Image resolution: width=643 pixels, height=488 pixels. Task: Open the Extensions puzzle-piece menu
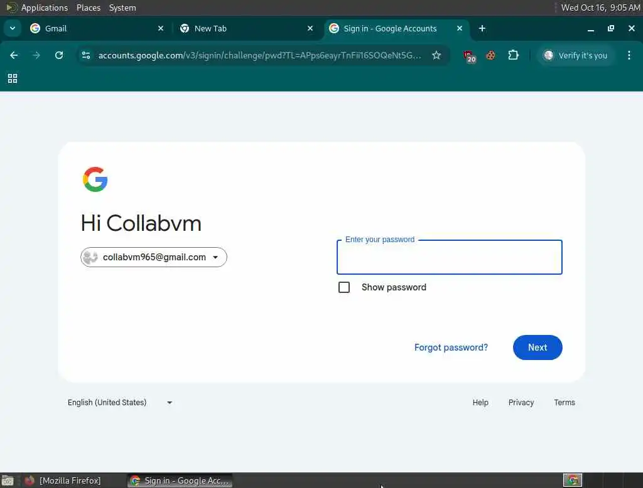pyautogui.click(x=513, y=55)
